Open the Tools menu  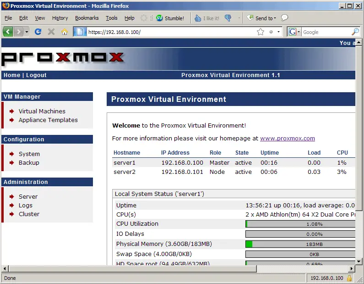coord(111,18)
